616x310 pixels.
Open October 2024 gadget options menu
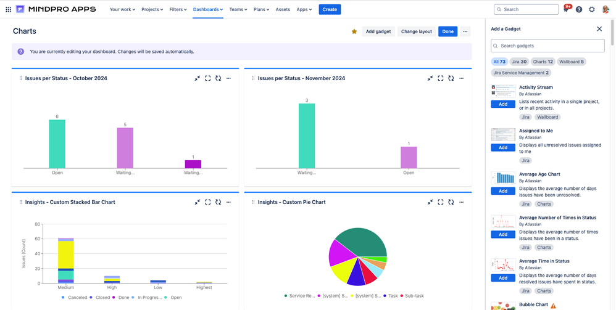pyautogui.click(x=228, y=78)
